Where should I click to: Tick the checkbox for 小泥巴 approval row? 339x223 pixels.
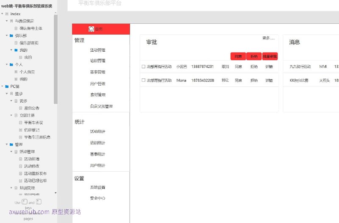pos(143,67)
